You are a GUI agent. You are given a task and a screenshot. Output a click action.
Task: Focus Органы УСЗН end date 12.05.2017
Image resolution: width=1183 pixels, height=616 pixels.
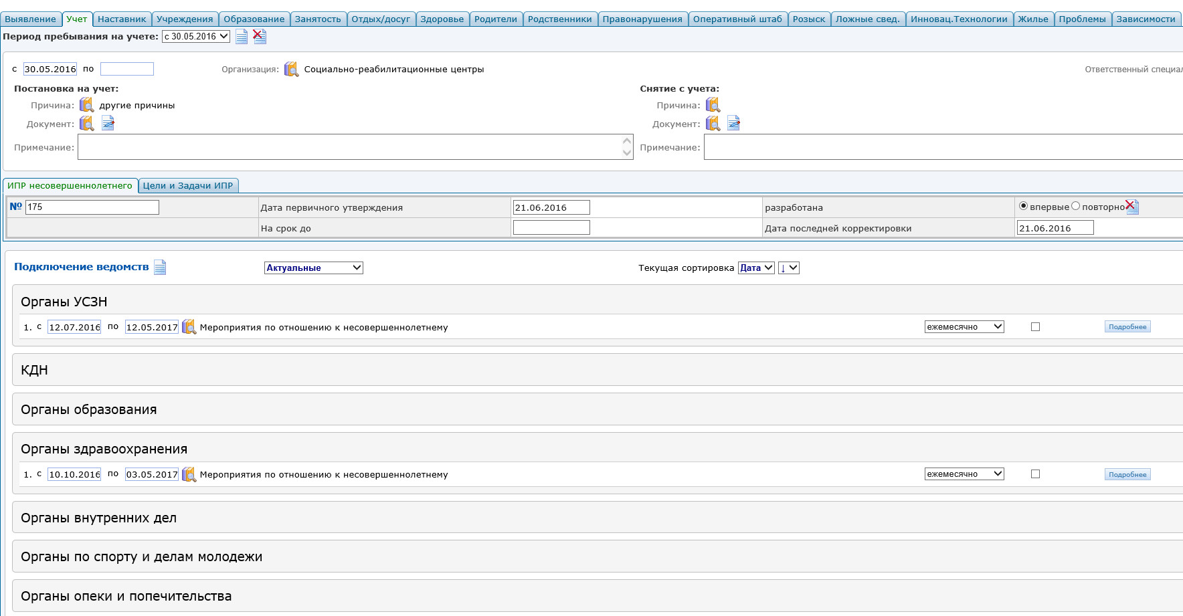[152, 327]
